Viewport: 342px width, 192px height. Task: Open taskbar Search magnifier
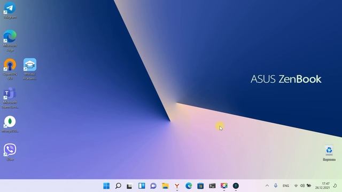118,186
